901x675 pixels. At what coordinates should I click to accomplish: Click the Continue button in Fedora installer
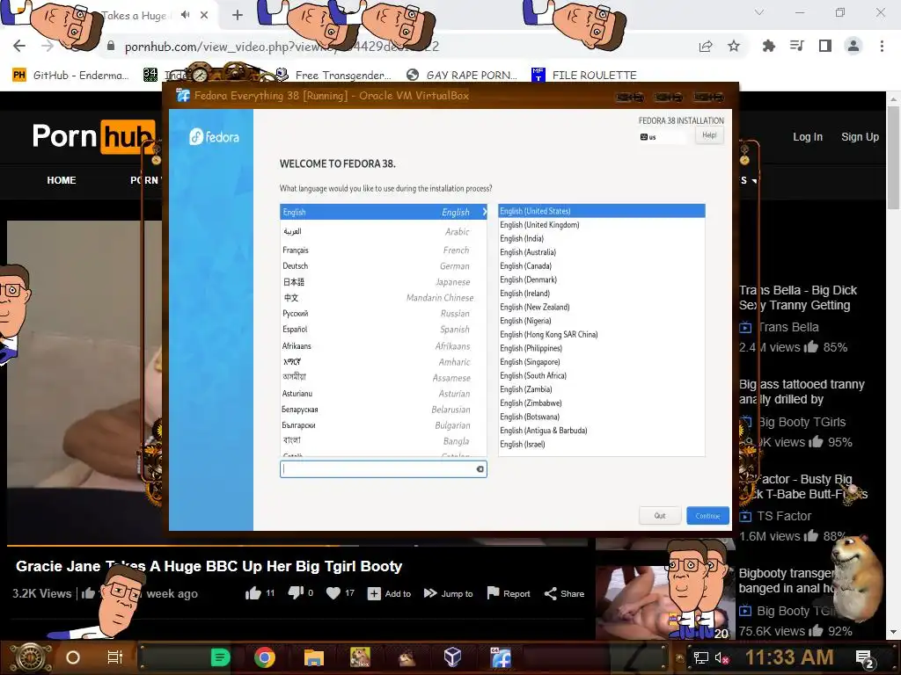click(x=707, y=515)
